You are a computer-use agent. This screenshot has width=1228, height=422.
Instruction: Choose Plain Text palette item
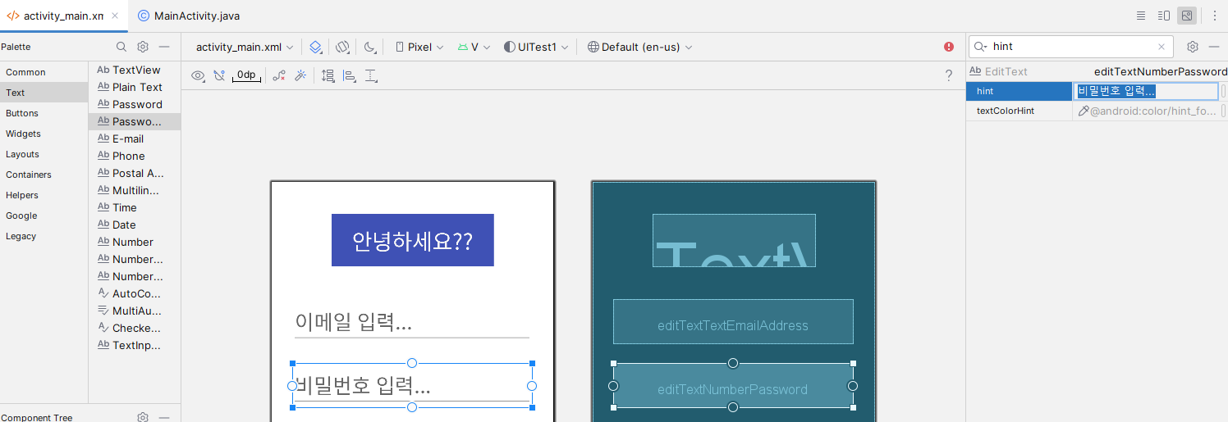[135, 87]
